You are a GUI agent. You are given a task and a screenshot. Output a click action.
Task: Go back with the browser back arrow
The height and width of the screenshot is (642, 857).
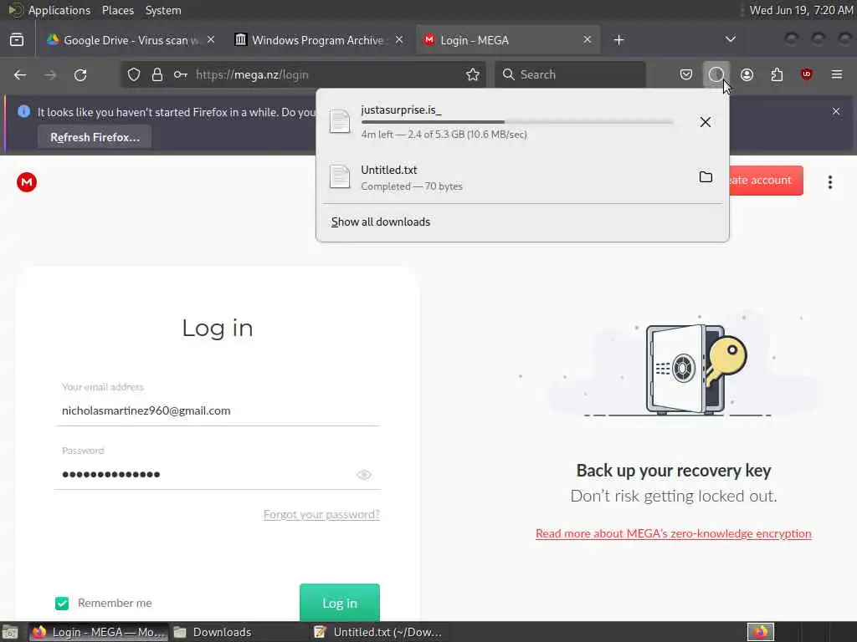pyautogui.click(x=20, y=74)
